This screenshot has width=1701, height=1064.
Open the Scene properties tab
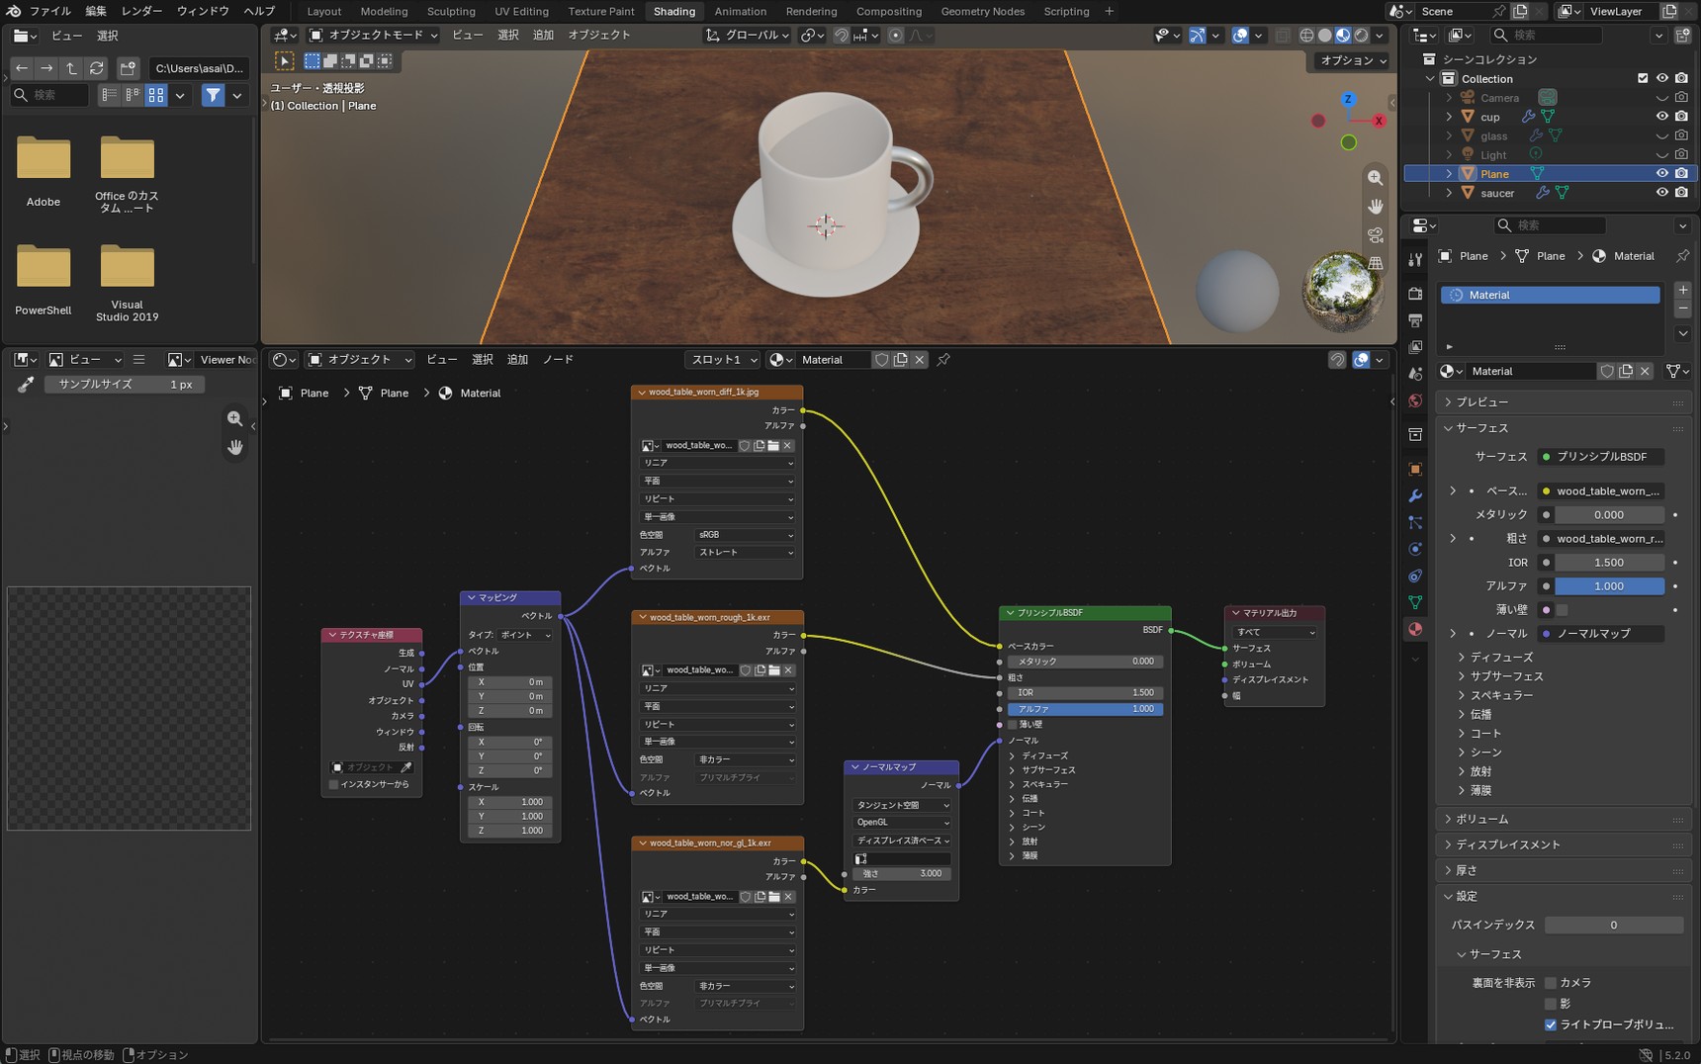point(1415,374)
